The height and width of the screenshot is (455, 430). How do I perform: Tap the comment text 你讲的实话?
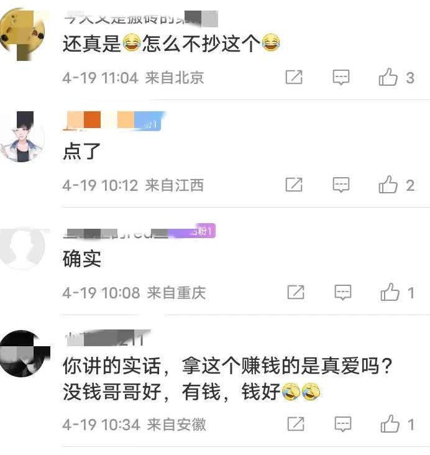(x=112, y=365)
